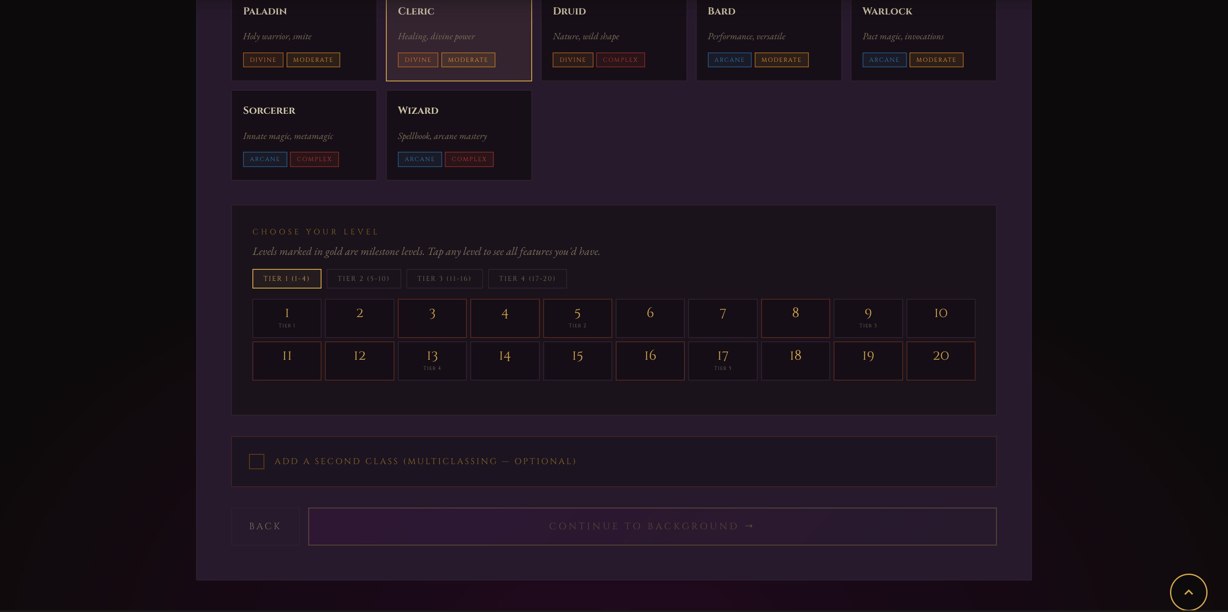This screenshot has width=1228, height=612.
Task: Select level 15 tile
Action: pyautogui.click(x=577, y=361)
